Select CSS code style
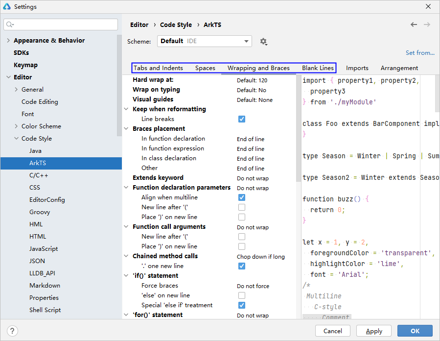Viewport: 440px width, 341px height. 35,187
